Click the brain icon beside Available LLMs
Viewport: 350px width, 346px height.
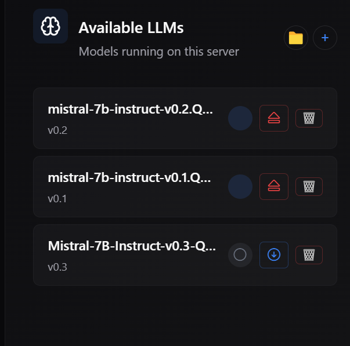point(50,26)
